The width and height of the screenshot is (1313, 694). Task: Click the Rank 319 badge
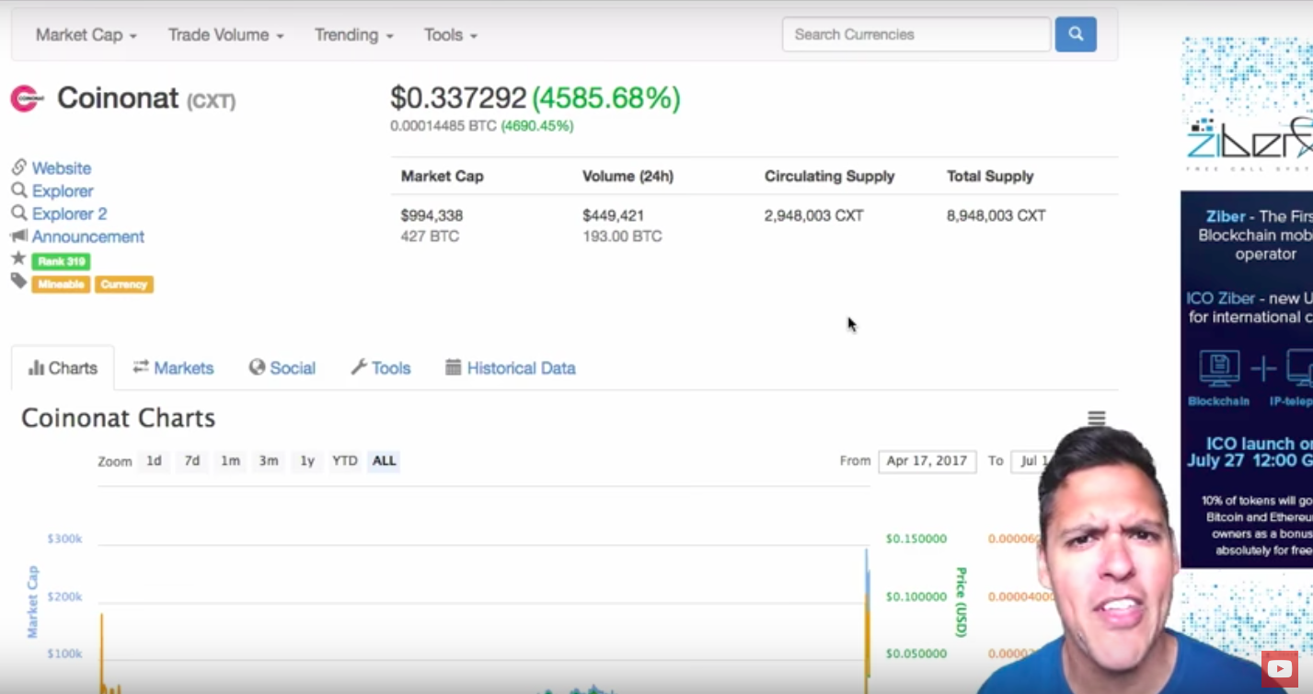[x=61, y=261]
